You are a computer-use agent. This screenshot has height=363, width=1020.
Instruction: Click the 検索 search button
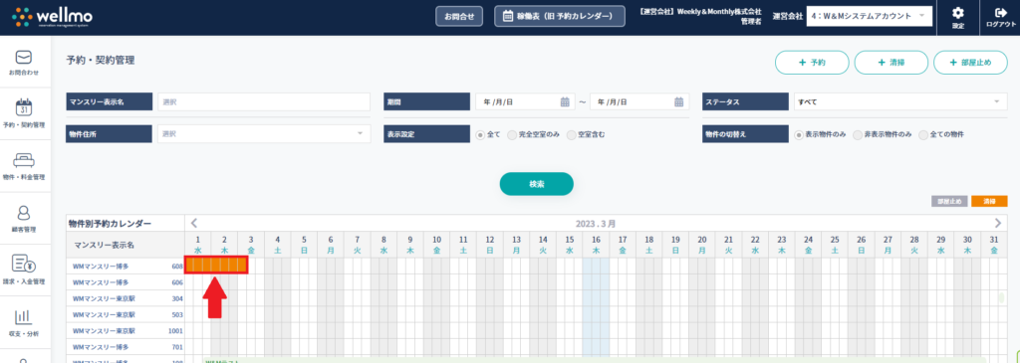[537, 184]
